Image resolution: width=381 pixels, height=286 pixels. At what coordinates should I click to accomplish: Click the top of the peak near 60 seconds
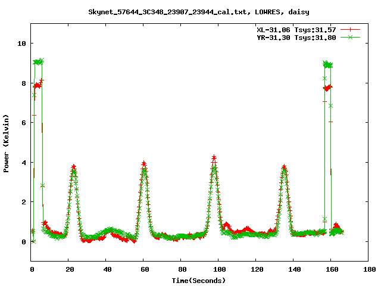(x=144, y=163)
